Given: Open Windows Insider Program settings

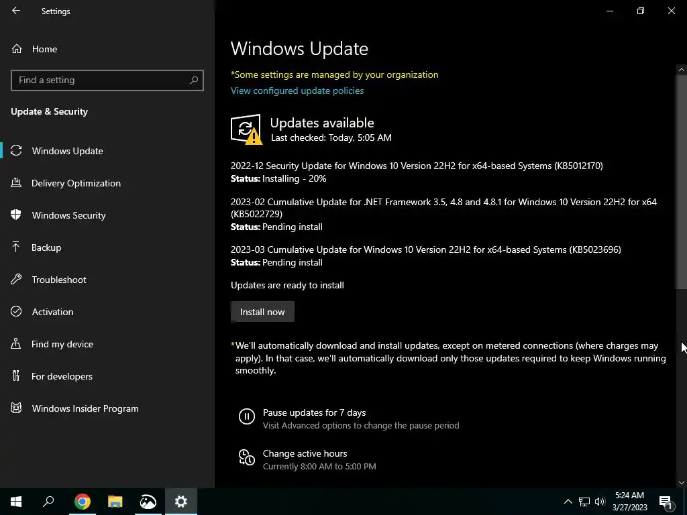Looking at the screenshot, I should tap(107, 408).
